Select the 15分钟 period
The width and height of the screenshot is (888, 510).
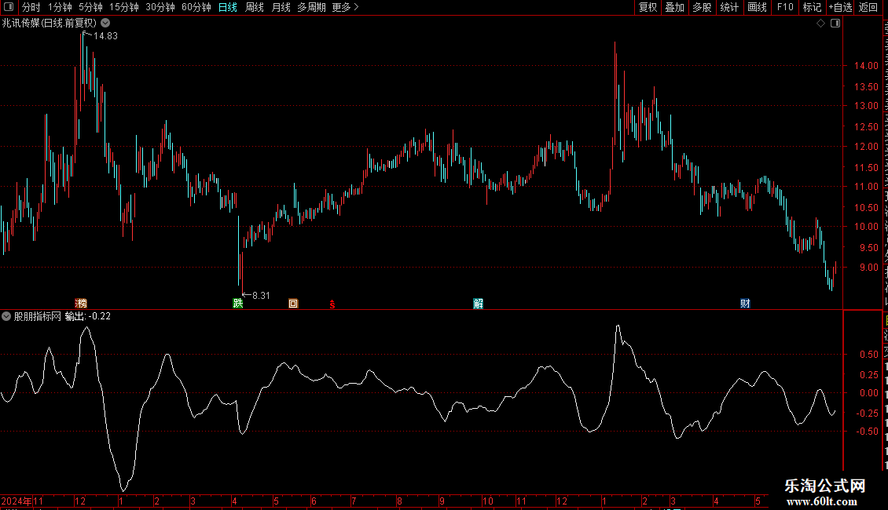coord(124,7)
